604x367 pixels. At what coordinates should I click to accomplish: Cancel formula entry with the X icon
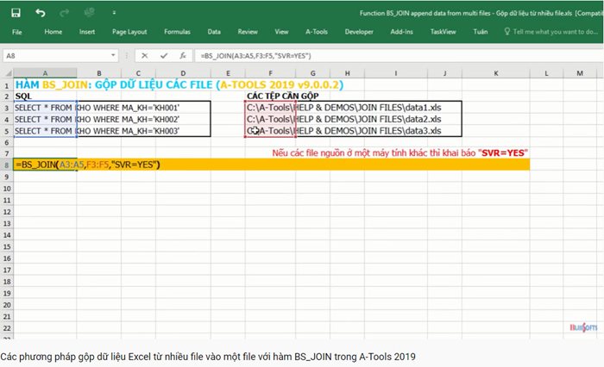(x=144, y=56)
